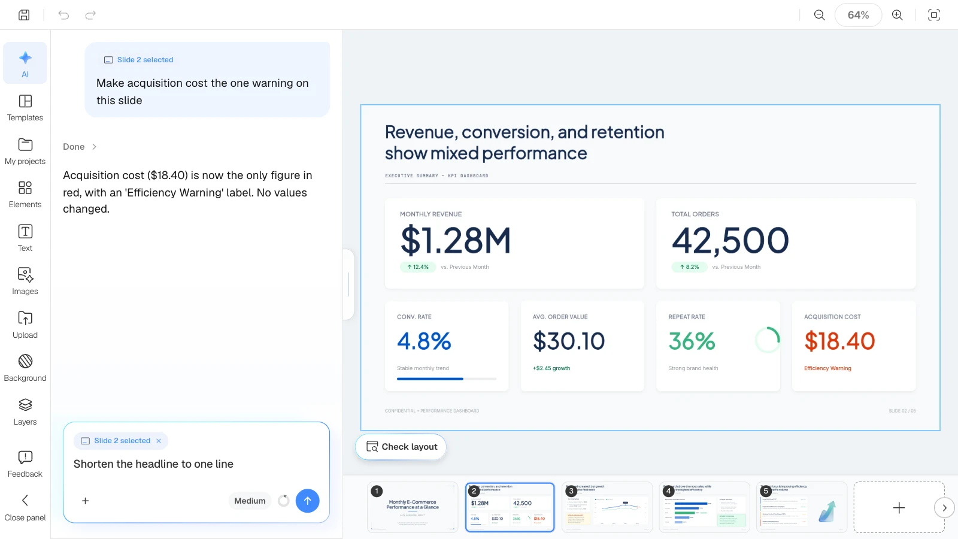Screen dimensions: 958x539
Task: Select slide 1 thumbnail
Action: [x=413, y=507]
